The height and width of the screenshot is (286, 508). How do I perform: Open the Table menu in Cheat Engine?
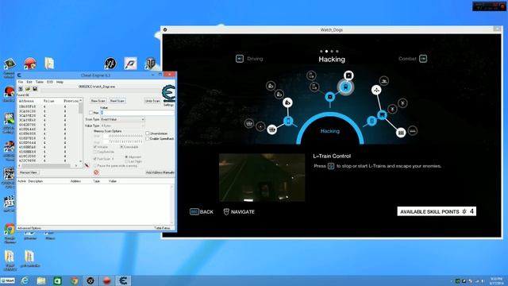pos(40,82)
